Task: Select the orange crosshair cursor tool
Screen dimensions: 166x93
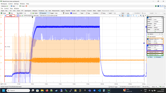Action: coord(122,16)
